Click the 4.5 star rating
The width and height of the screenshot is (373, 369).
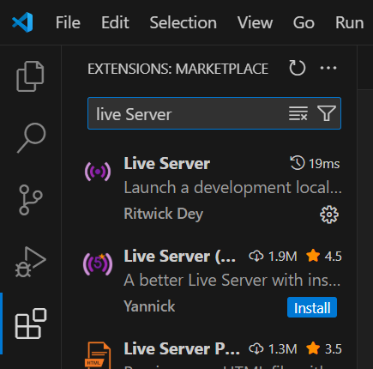tap(324, 257)
